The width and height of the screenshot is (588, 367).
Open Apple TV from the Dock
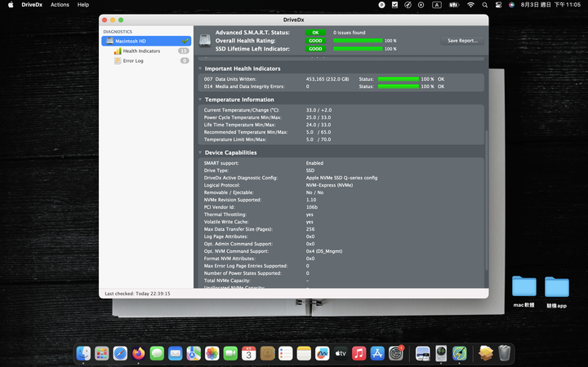(341, 353)
